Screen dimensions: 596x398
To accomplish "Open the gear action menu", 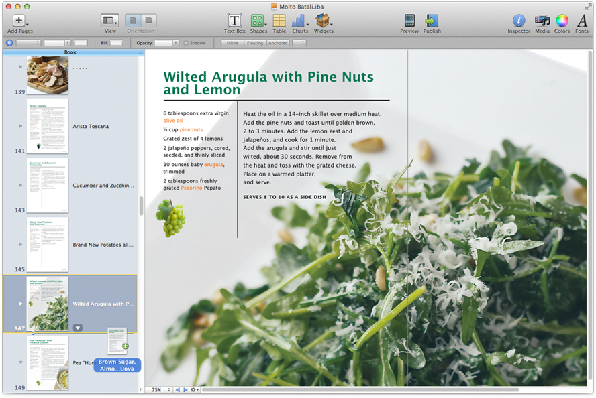I will pos(195,390).
